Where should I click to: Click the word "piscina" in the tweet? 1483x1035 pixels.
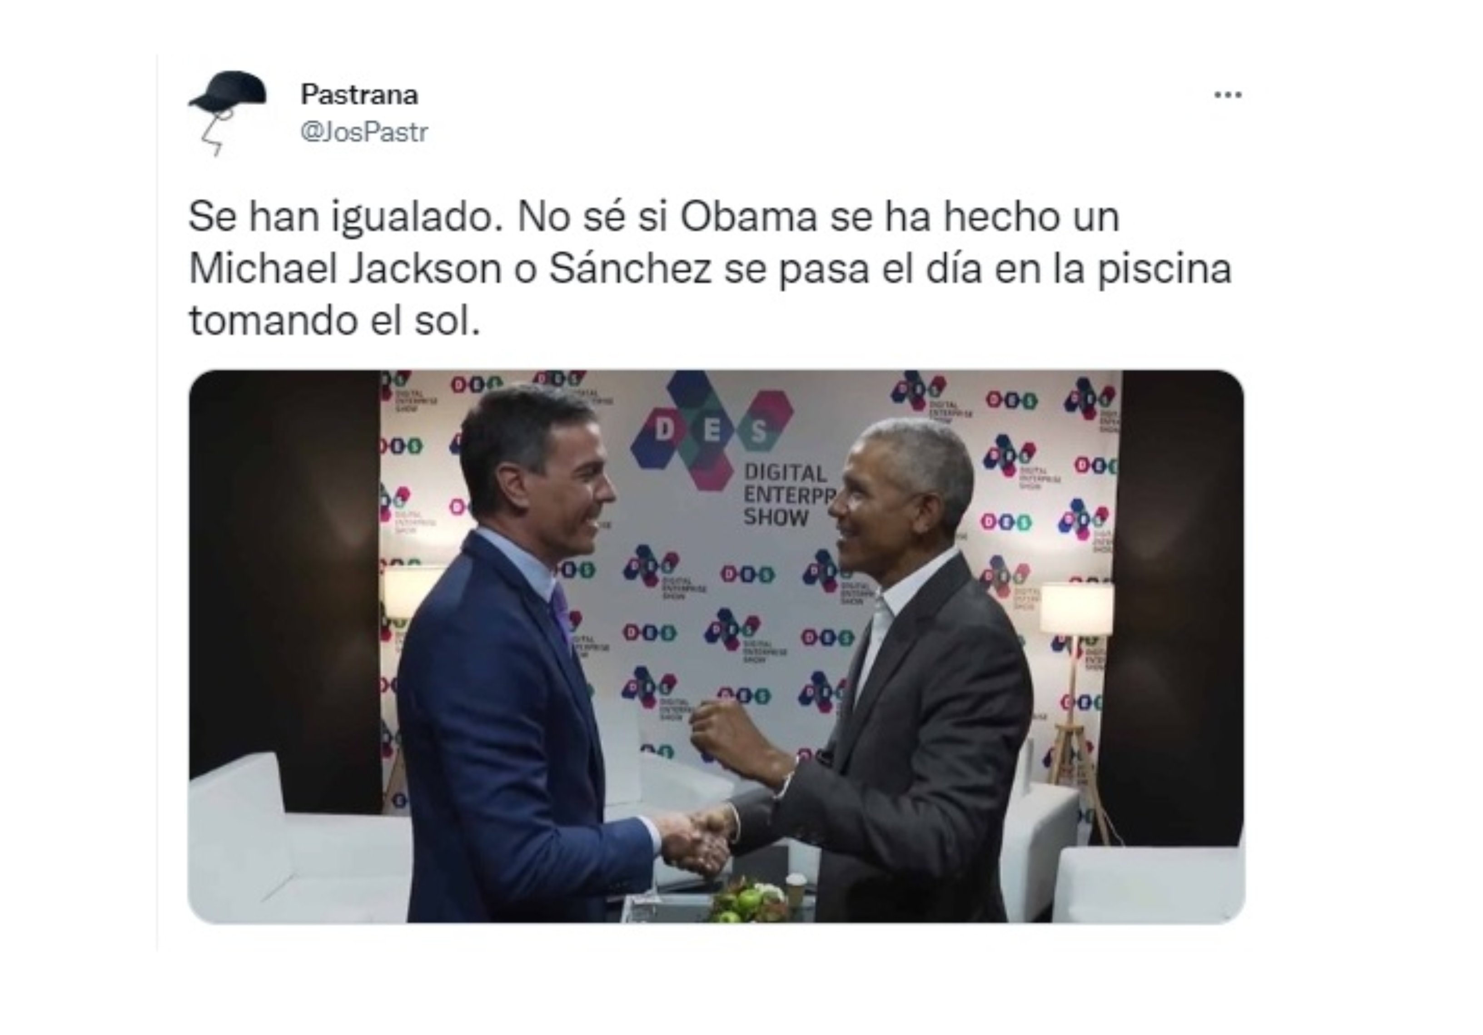[1165, 268]
